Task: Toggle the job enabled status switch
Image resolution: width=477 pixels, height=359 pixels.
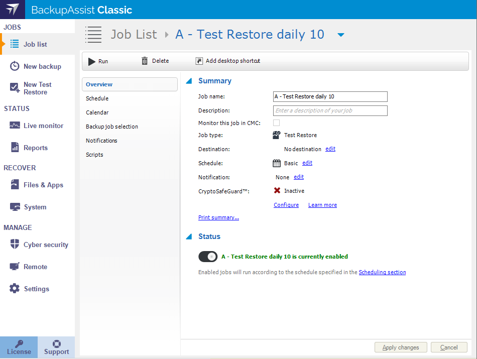Action: pos(208,257)
